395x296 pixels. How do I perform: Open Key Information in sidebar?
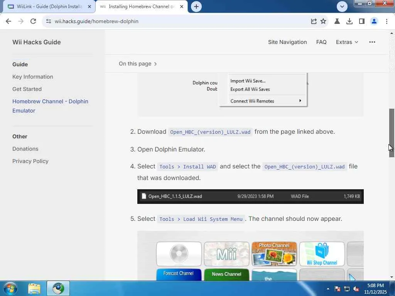pyautogui.click(x=33, y=77)
